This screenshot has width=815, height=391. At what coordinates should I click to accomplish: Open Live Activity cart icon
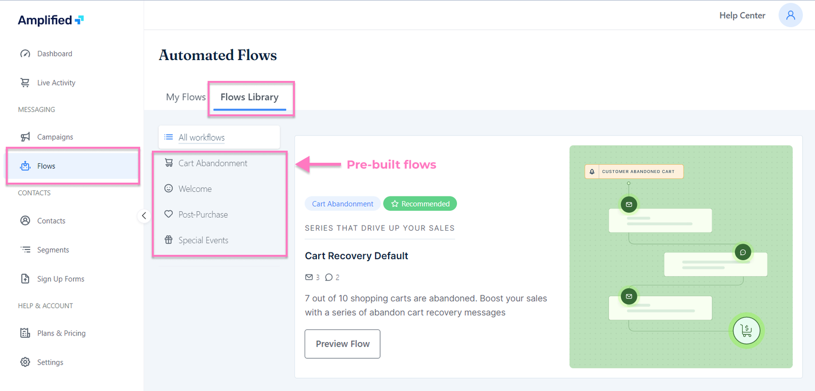25,82
